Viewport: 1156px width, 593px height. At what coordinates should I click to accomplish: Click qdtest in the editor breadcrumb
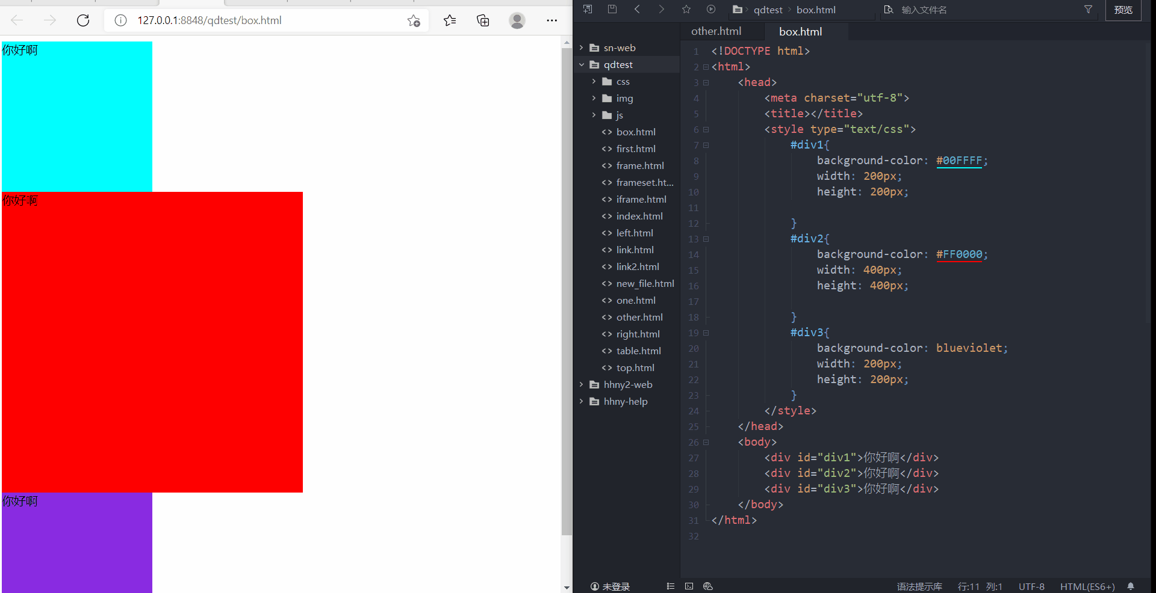click(x=768, y=10)
